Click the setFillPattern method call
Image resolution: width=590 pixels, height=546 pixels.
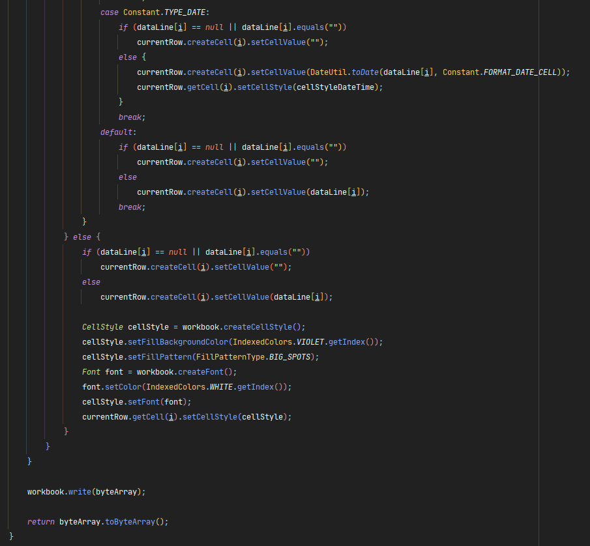[160, 357]
